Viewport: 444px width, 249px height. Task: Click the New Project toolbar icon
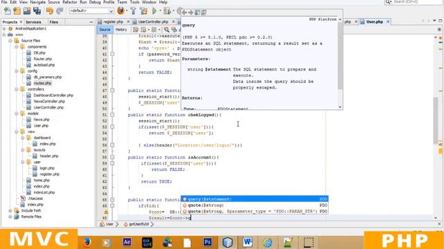17,11
